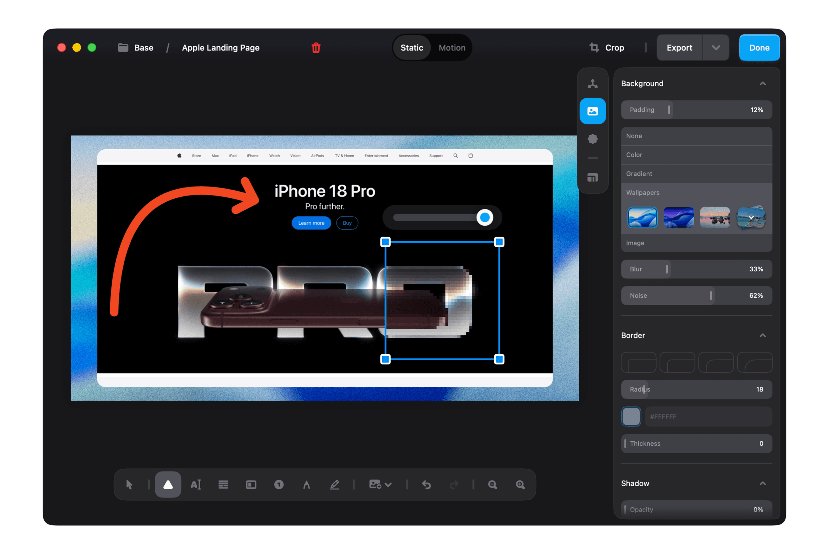Viewport: 829px width, 554px height.
Task: Switch to Static mode
Action: click(411, 47)
